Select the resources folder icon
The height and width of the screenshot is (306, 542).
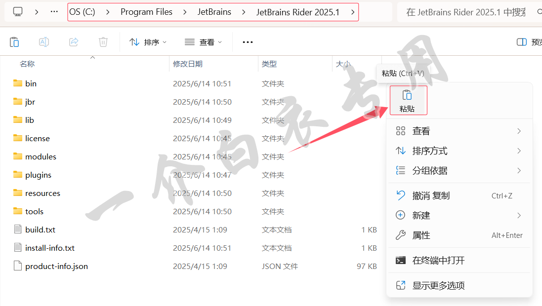(18, 193)
